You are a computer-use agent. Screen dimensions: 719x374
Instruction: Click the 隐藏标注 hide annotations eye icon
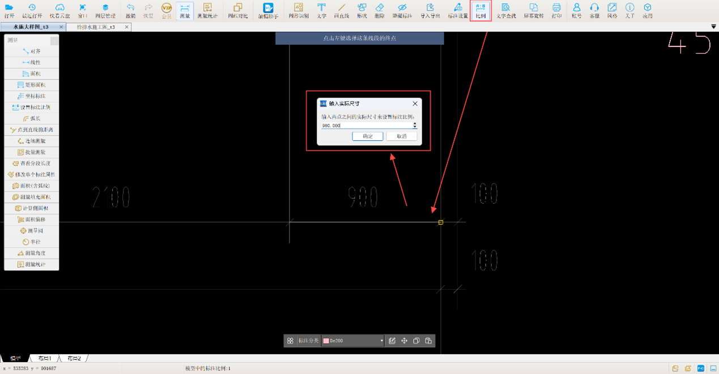pyautogui.click(x=402, y=10)
